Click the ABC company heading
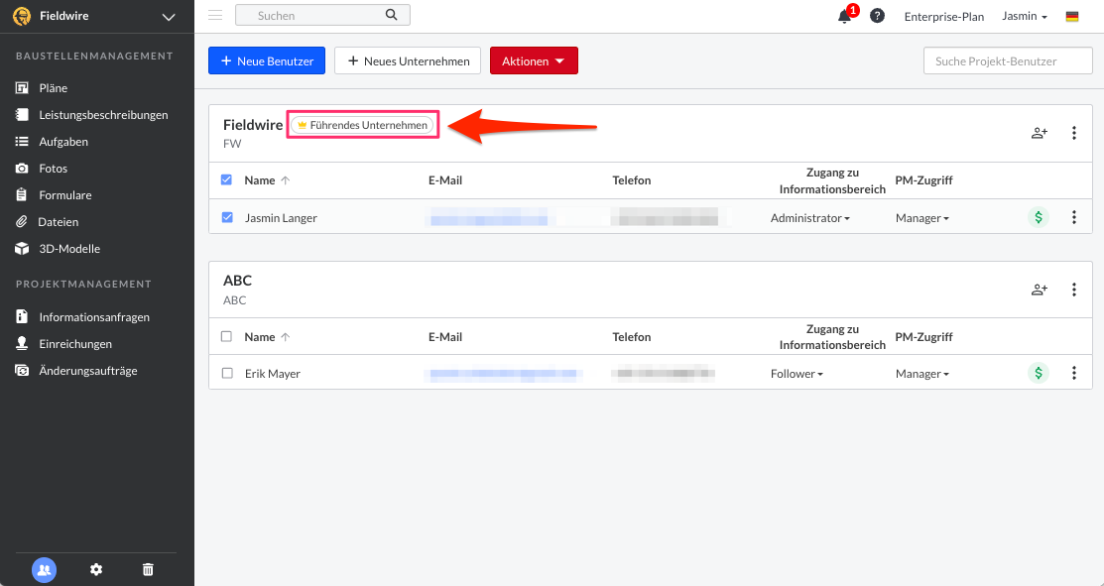 [x=237, y=280]
